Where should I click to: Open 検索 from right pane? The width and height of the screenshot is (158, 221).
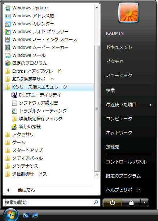(x=110, y=90)
